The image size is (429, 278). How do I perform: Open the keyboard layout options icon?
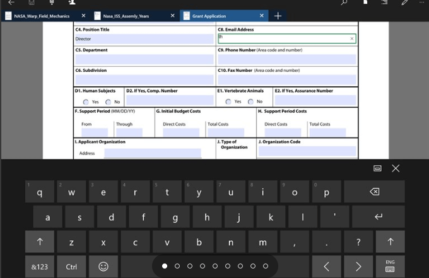pos(377,168)
